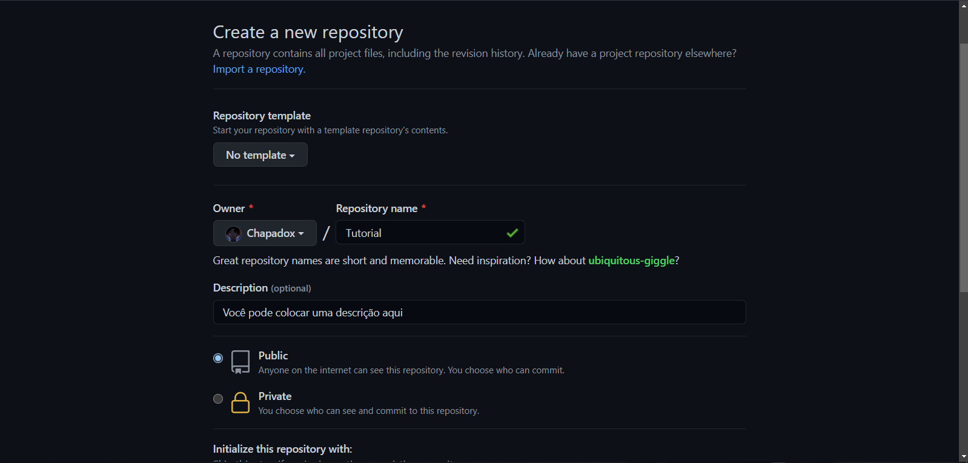Select the Private radio button
Screen dimensions: 968x463
pyautogui.click(x=218, y=399)
